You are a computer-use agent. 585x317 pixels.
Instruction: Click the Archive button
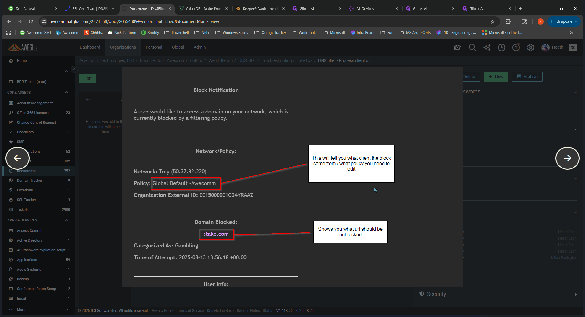pos(527,77)
